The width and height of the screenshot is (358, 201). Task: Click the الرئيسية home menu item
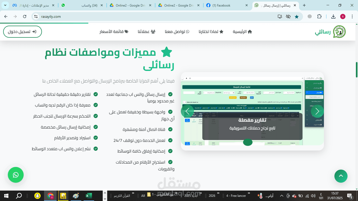click(x=242, y=32)
